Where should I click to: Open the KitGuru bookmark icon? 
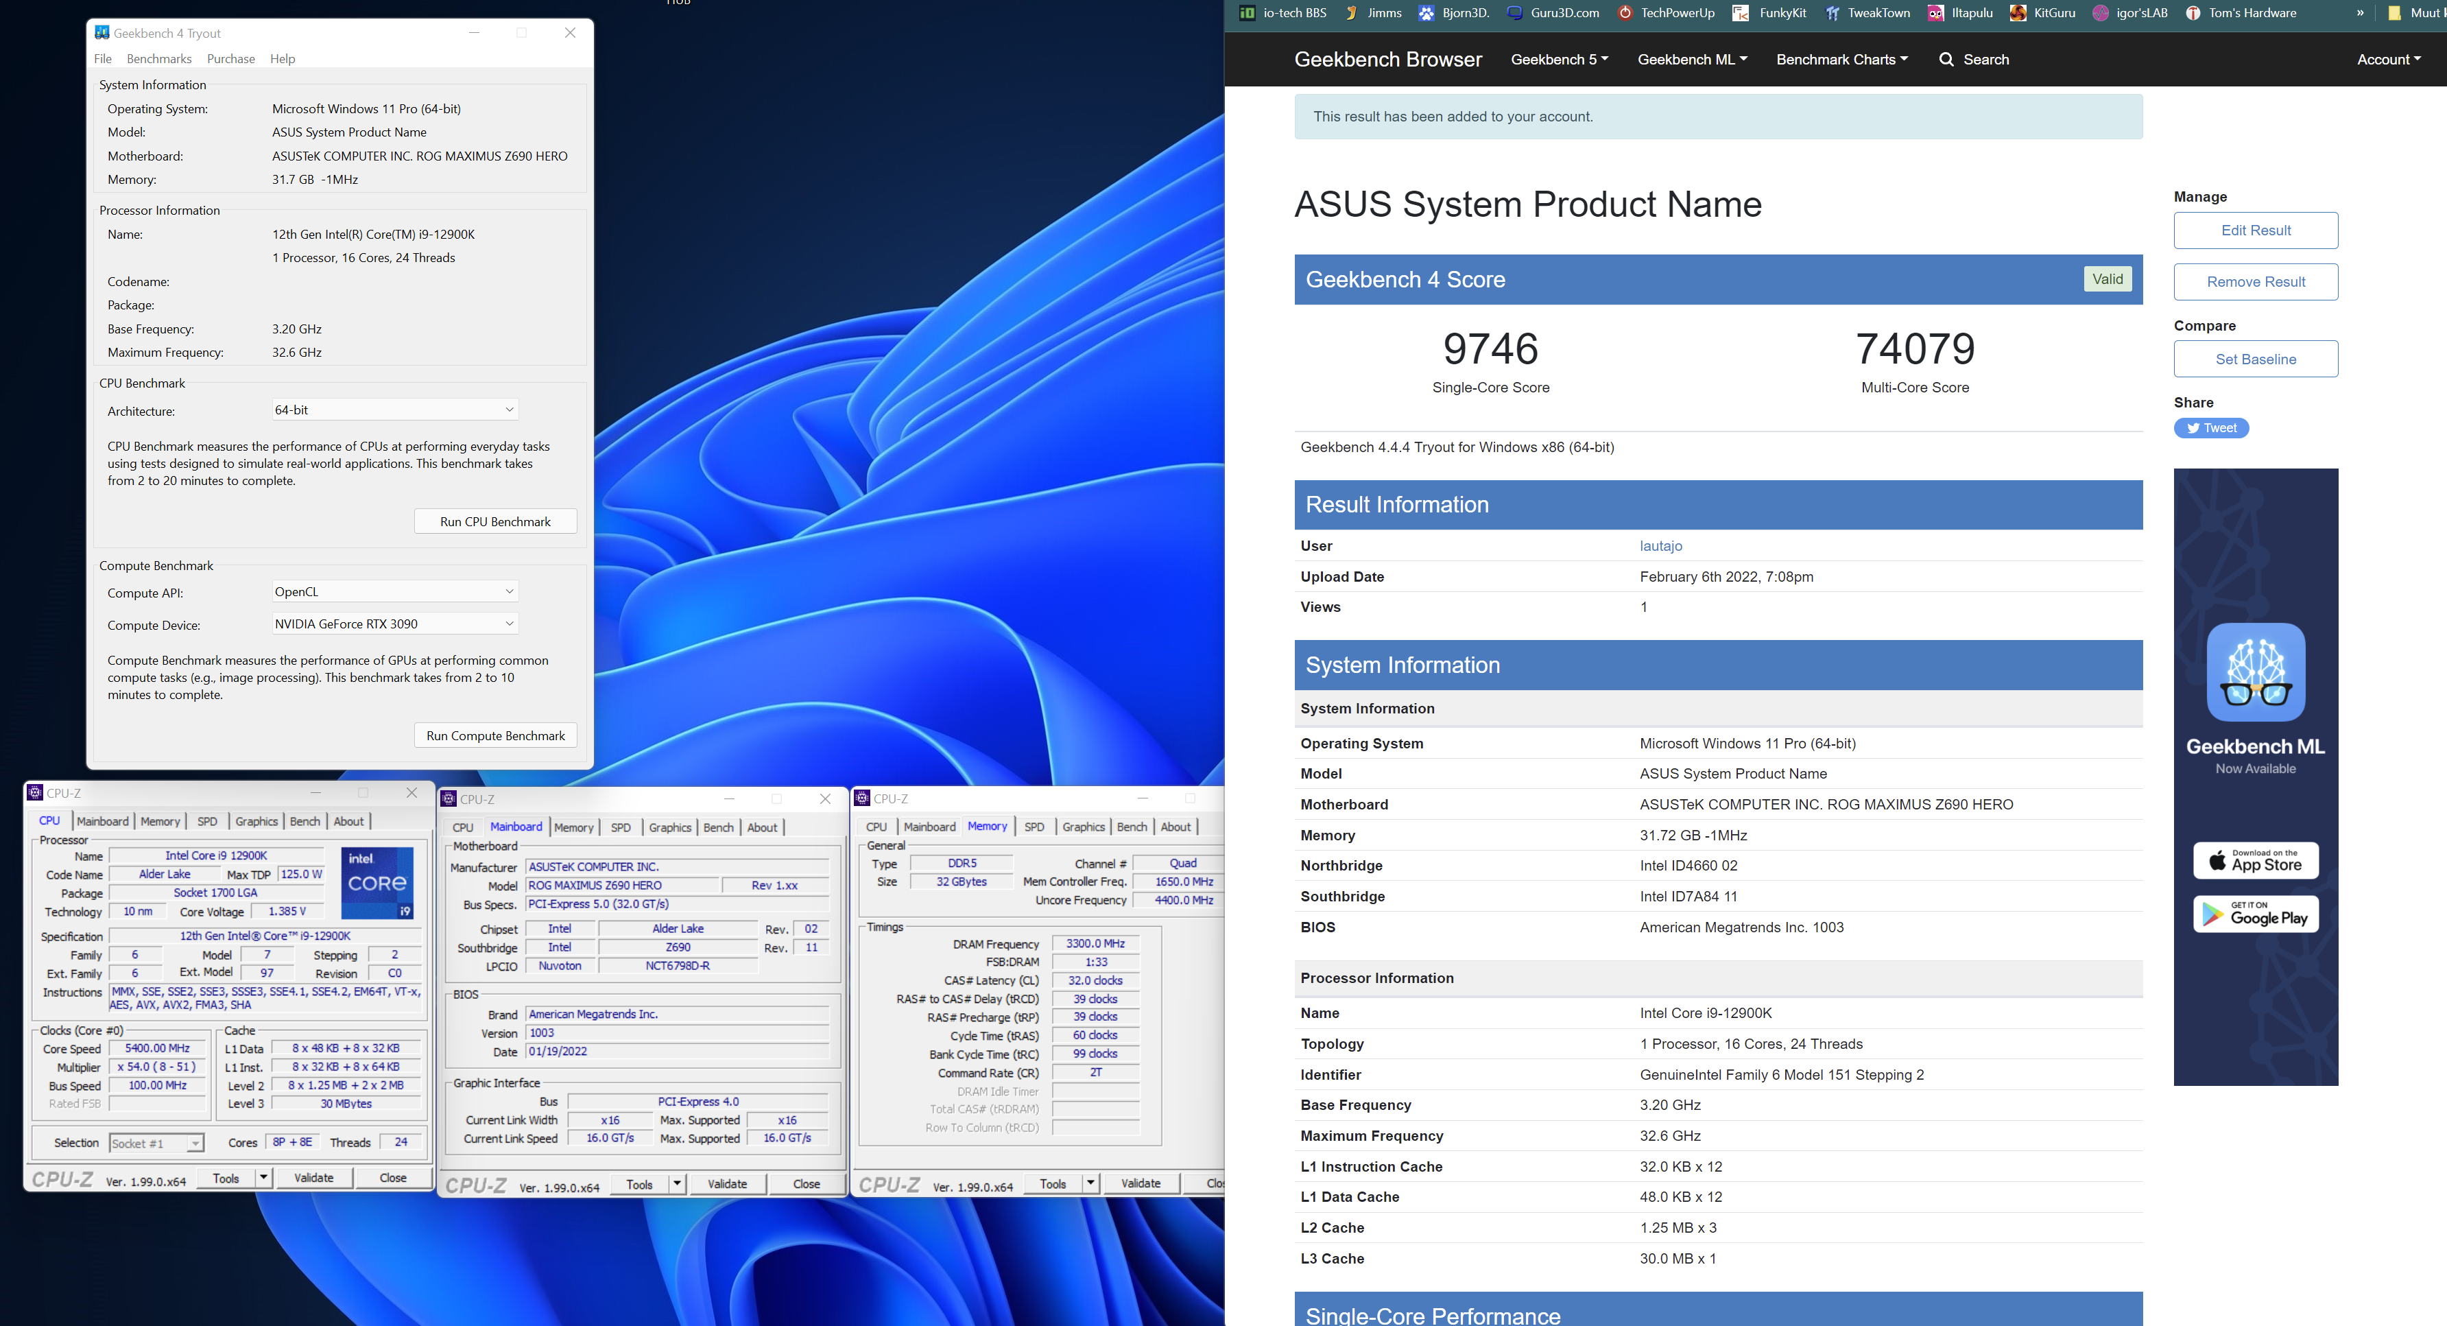click(2018, 12)
